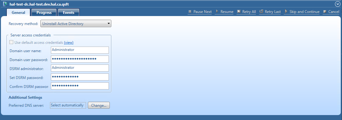Click the domain controller server icon in title
Viewport: 342px width, 120px height.
[5, 4]
